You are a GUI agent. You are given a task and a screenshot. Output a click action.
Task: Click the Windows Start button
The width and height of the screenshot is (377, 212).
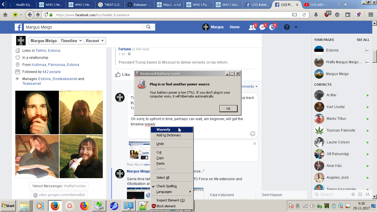point(8,206)
